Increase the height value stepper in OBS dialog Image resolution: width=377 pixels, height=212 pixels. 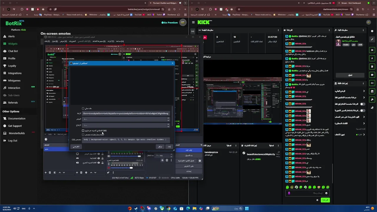(x=168, y=125)
